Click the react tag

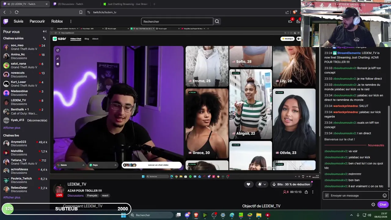pyautogui.click(x=105, y=196)
